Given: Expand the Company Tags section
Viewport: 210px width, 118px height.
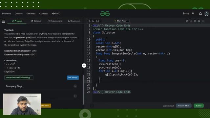Looking at the screenshot, I should click(x=75, y=86).
